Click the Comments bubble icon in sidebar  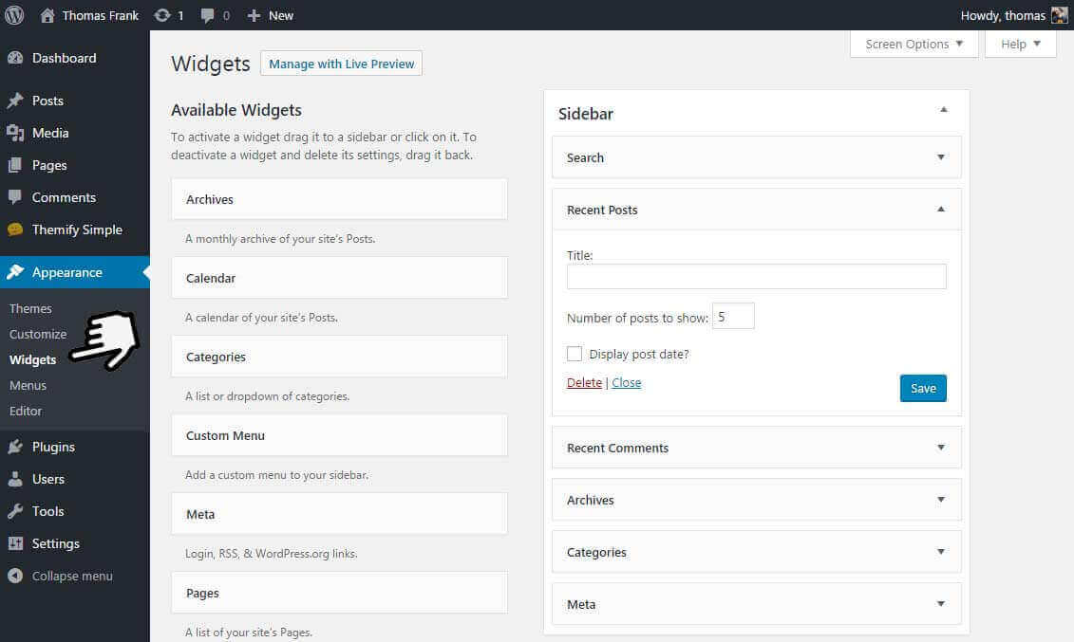point(15,197)
